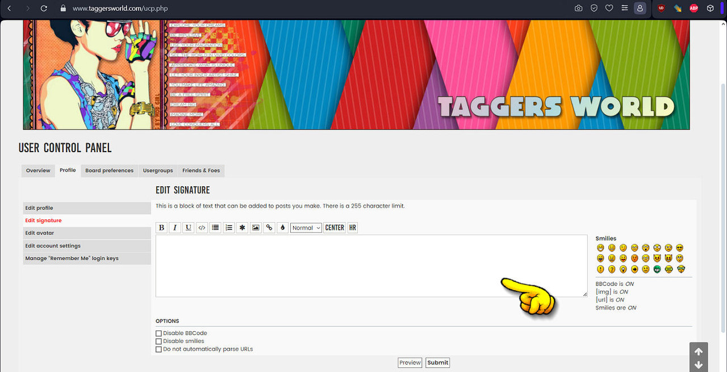Open Edit avatar in sidebar
The width and height of the screenshot is (727, 372).
[87, 233]
